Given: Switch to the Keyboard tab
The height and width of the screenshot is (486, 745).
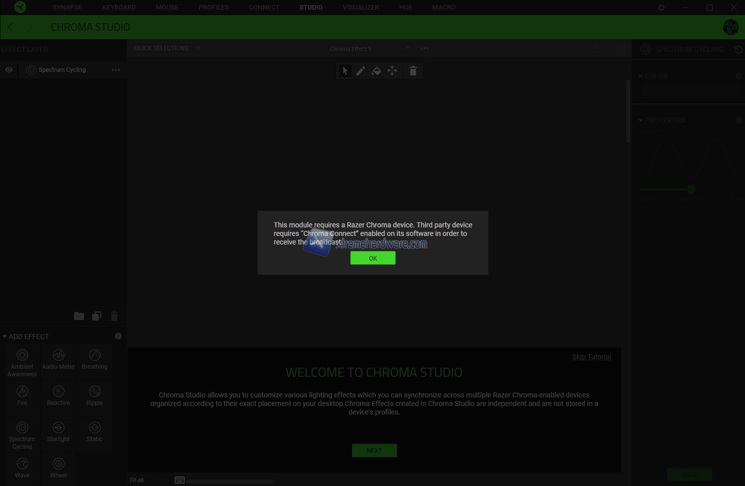Looking at the screenshot, I should tap(119, 8).
